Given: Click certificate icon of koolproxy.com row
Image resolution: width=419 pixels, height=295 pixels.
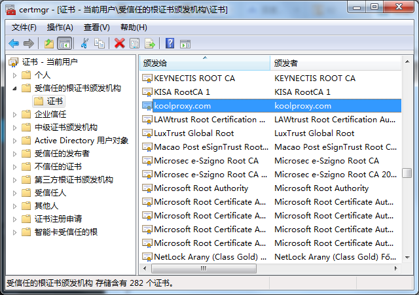Looking at the screenshot, I should pos(147,106).
